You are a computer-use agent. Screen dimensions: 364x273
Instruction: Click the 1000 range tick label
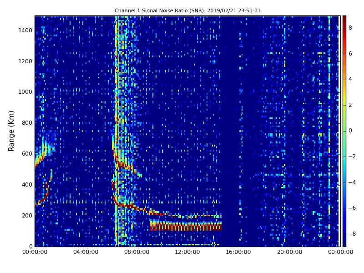25,92
